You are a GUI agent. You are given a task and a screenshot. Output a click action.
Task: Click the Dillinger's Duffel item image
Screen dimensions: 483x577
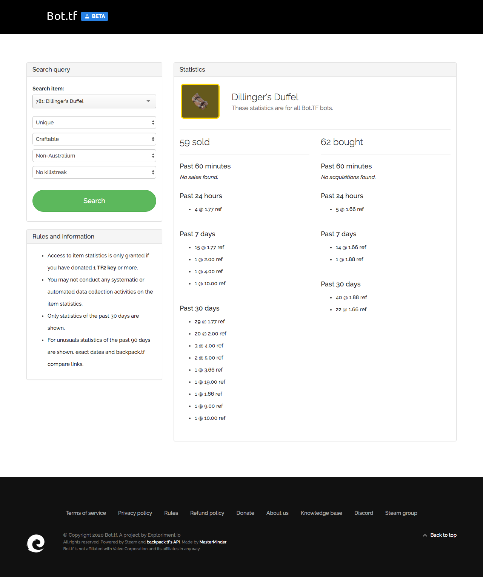point(200,101)
